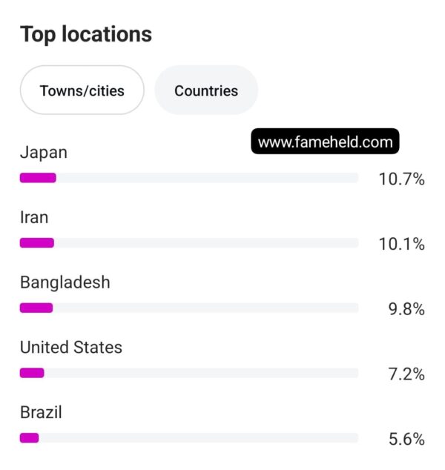Click the 9.8% Bangladesh value
The width and height of the screenshot is (445, 470).
tap(406, 308)
